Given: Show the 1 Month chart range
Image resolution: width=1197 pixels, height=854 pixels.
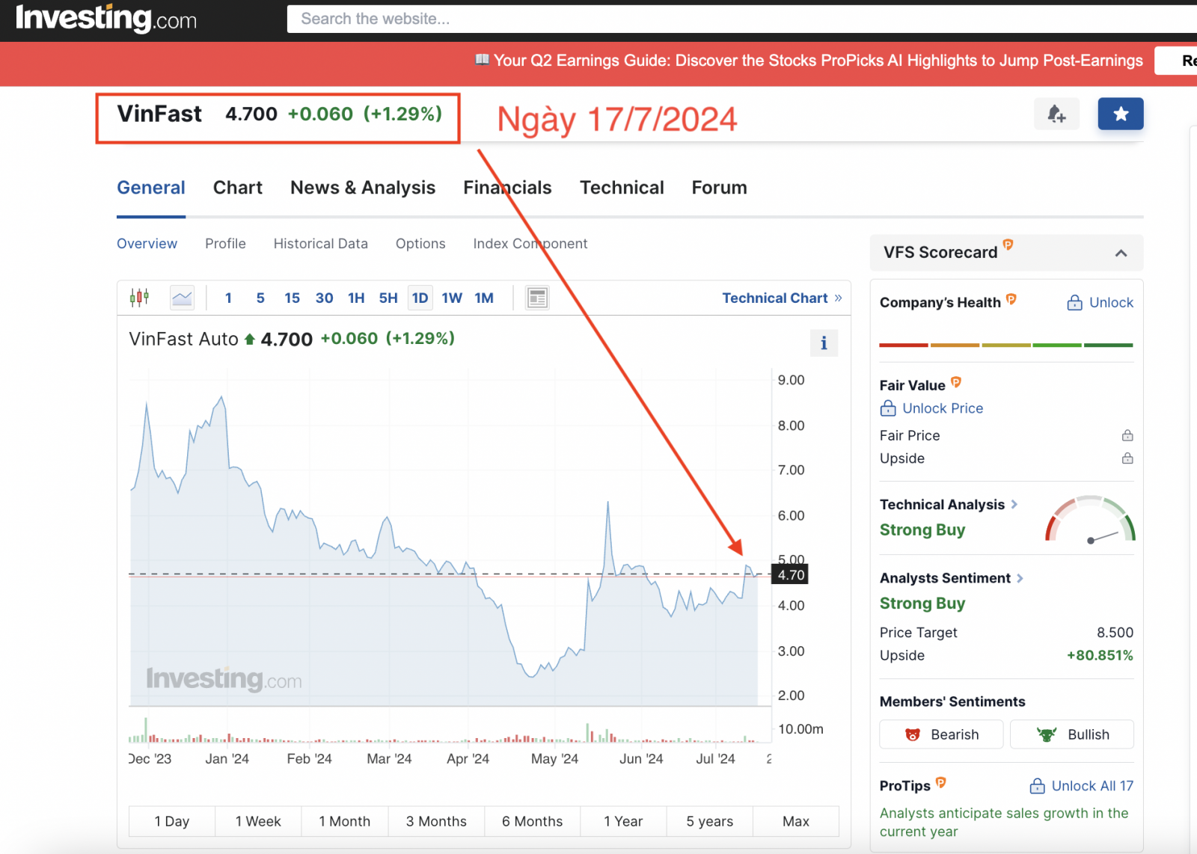Looking at the screenshot, I should click(345, 821).
